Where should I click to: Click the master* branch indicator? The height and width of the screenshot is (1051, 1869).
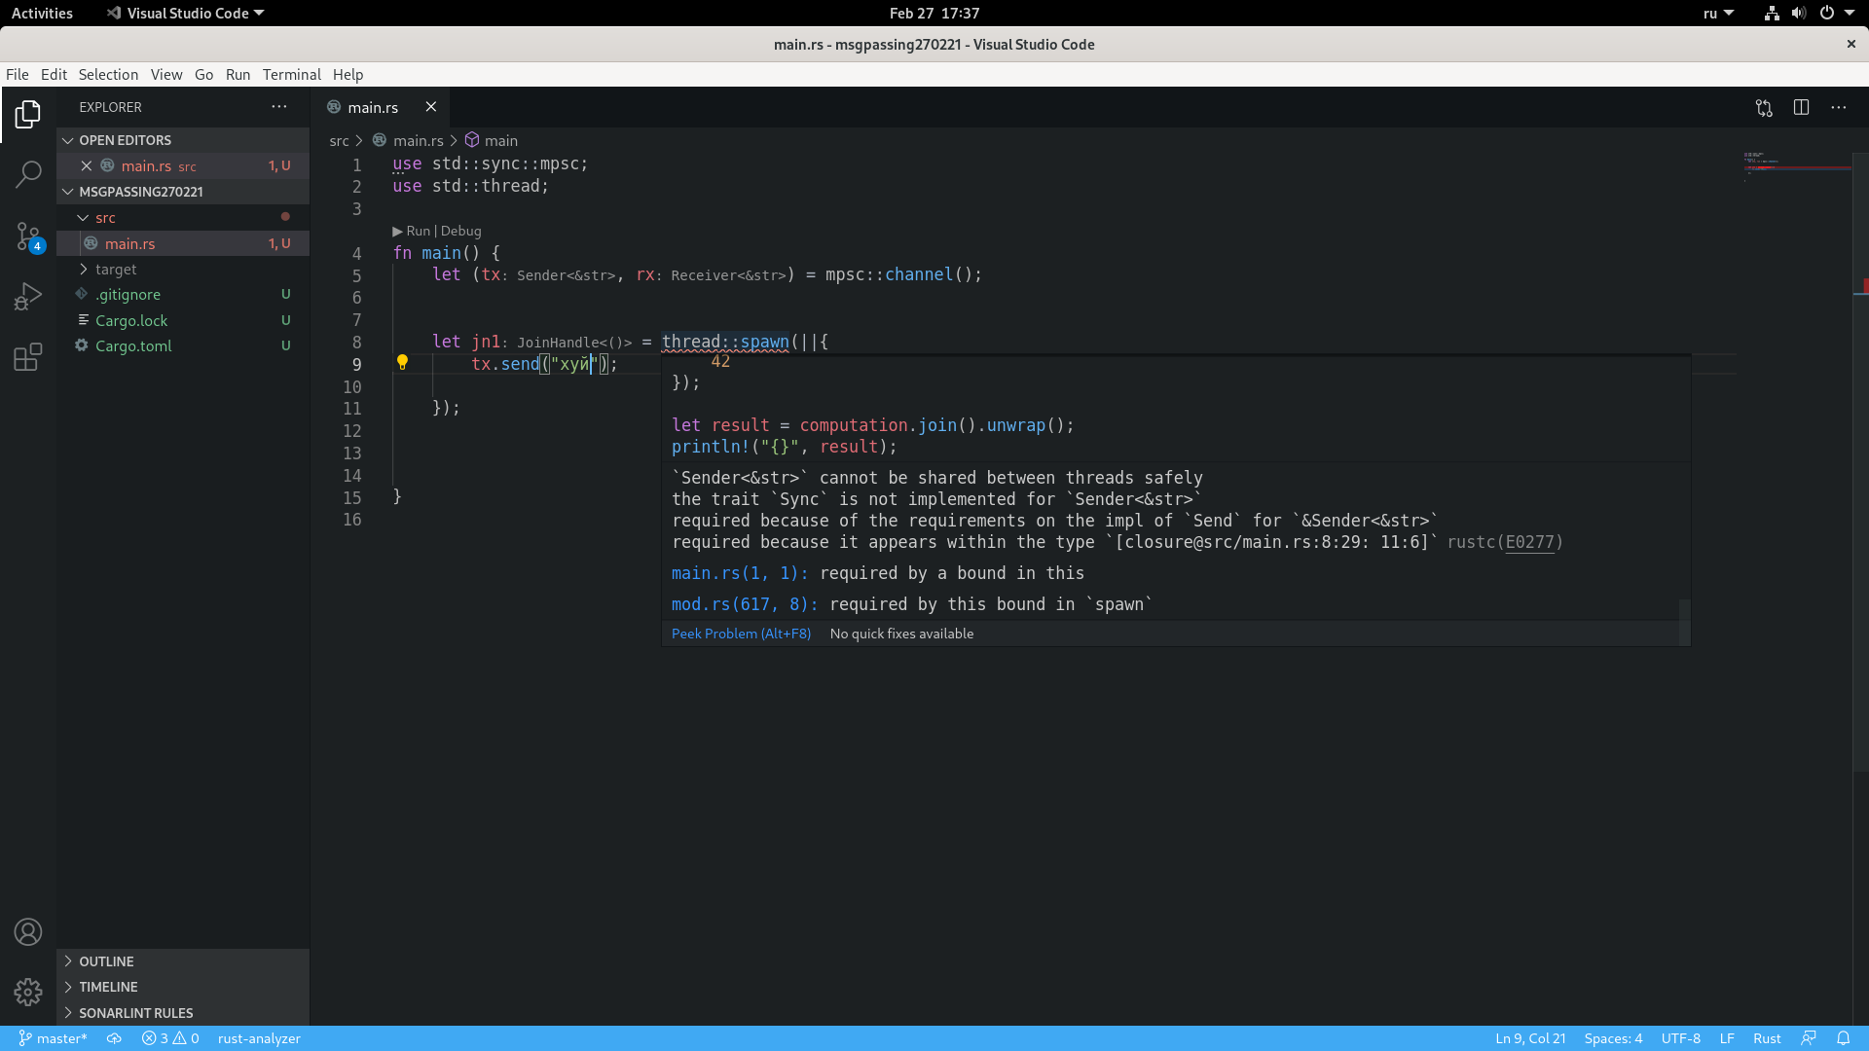click(x=53, y=1038)
